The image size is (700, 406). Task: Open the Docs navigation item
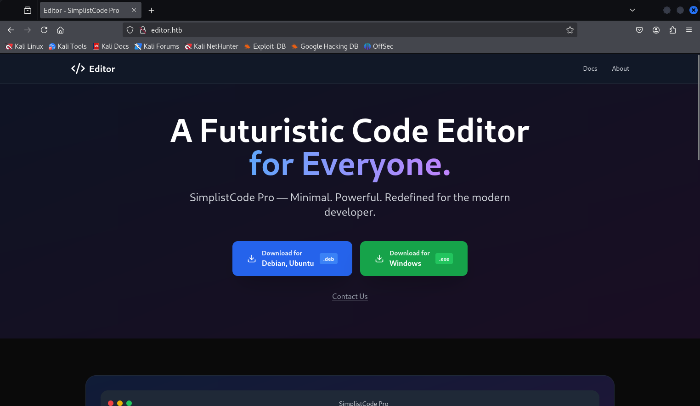[590, 68]
